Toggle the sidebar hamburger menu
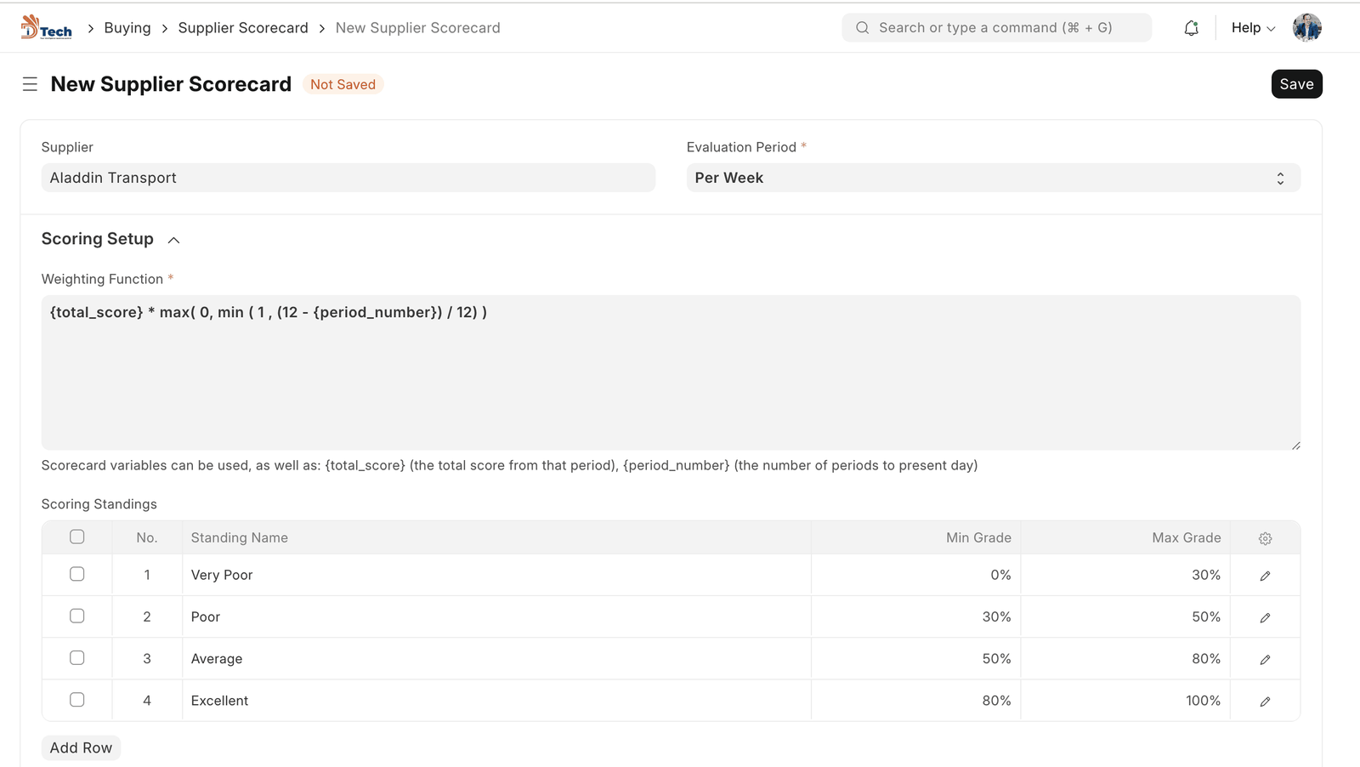Image resolution: width=1360 pixels, height=767 pixels. (x=30, y=84)
